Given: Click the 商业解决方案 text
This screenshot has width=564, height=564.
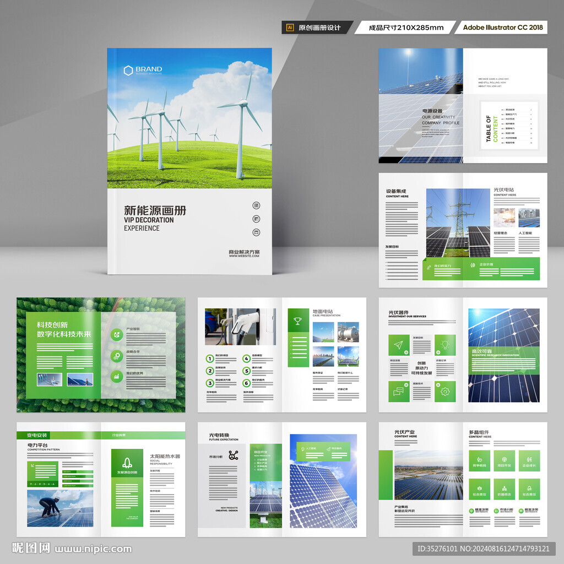Looking at the screenshot, I should (244, 252).
